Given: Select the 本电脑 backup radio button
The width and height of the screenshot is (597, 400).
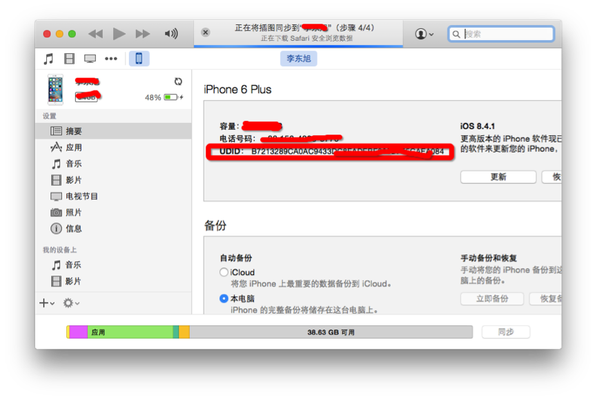Looking at the screenshot, I should point(224,298).
